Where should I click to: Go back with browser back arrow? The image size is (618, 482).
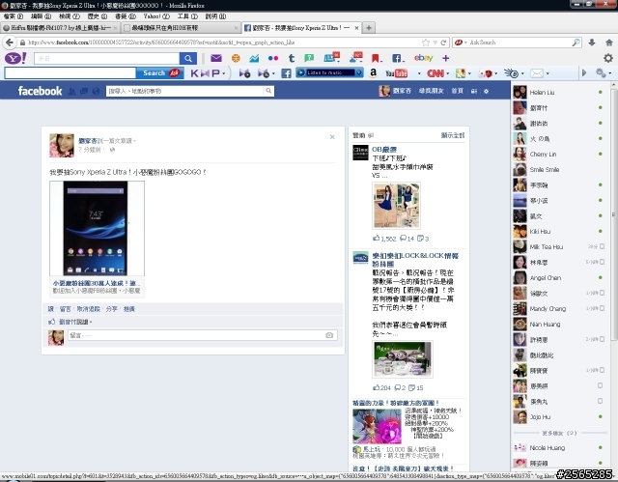pyautogui.click(x=10, y=43)
